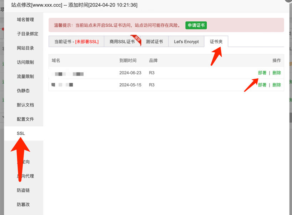Click 默认文档 in the left sidebar
The height and width of the screenshot is (215, 292).
pyautogui.click(x=25, y=105)
